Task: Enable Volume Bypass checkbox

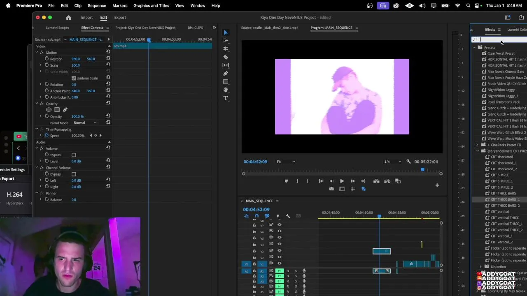Action: 74,155
